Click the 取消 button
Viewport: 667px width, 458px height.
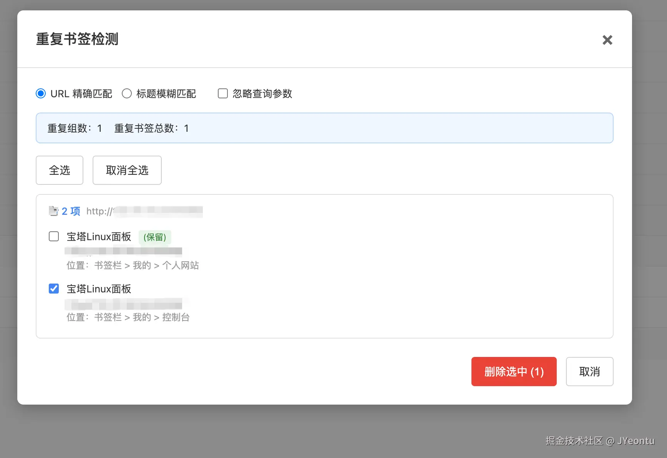590,372
